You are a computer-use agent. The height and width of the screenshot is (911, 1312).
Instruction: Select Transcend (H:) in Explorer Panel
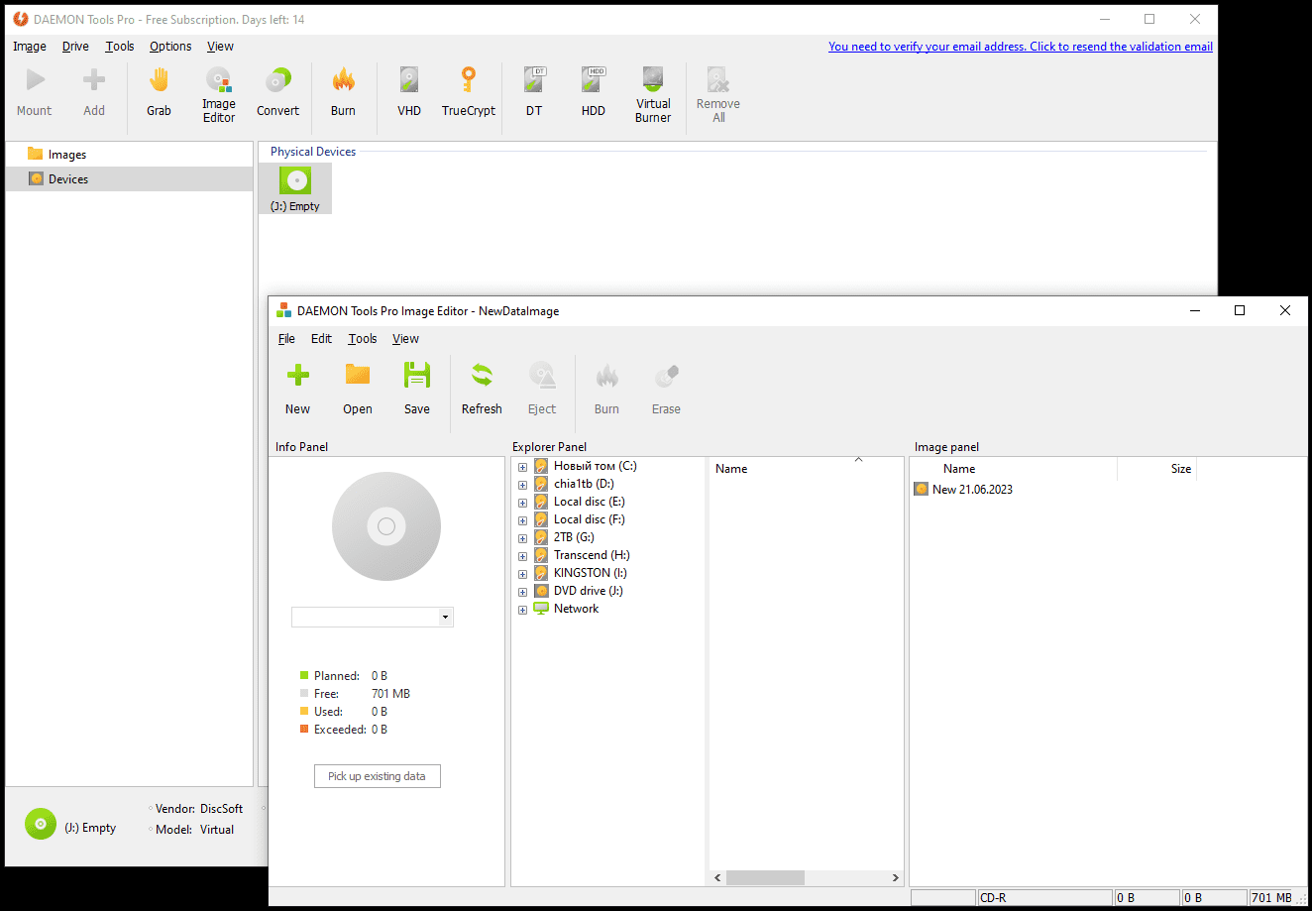[x=592, y=555]
